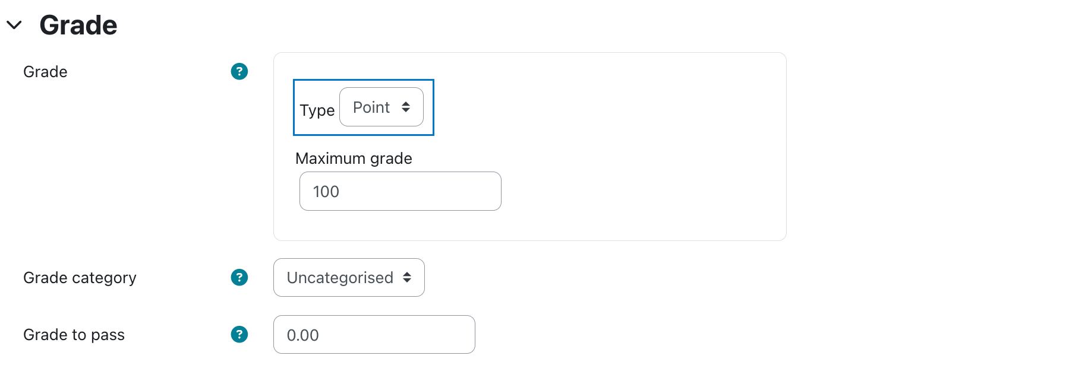Collapse the Grade section chevron
Image resolution: width=1091 pixels, height=387 pixels.
pos(14,25)
